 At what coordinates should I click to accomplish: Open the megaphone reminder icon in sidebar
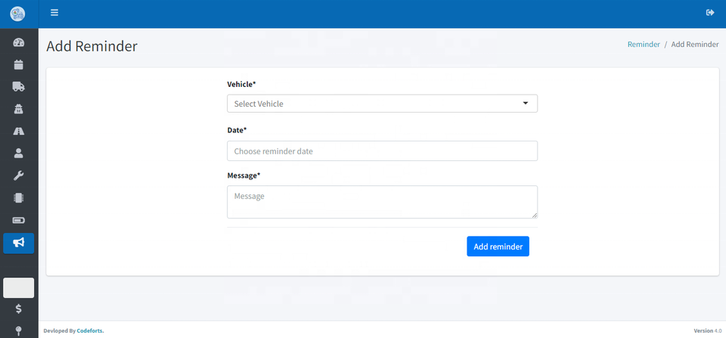click(x=19, y=243)
